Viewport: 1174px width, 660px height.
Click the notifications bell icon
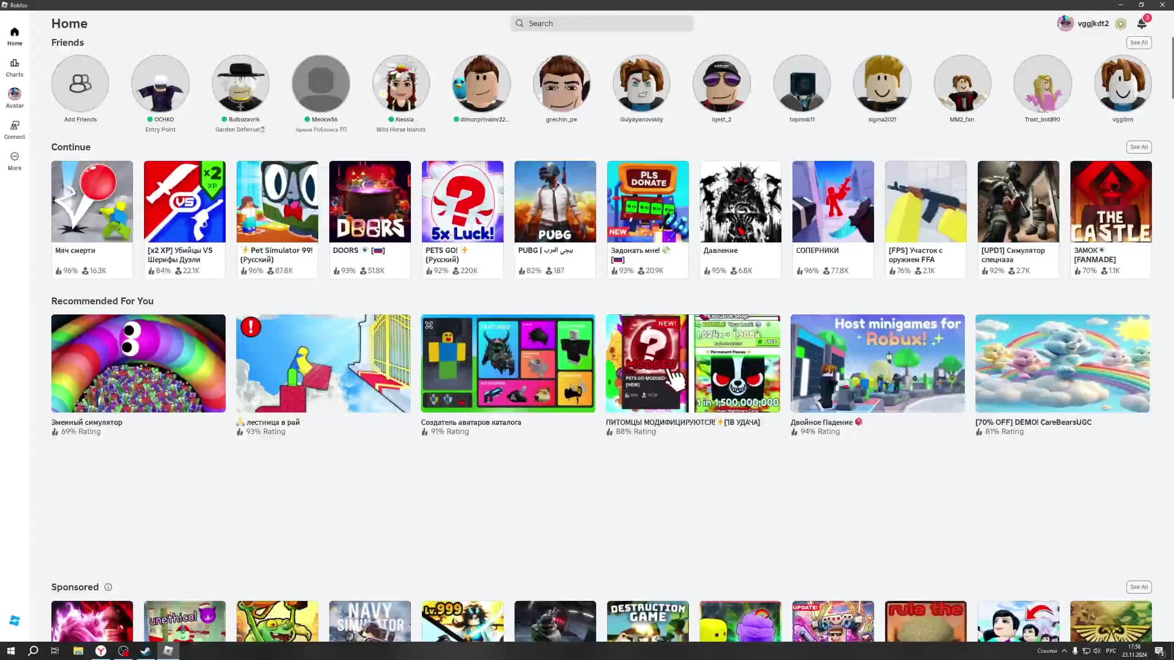pyautogui.click(x=1141, y=24)
